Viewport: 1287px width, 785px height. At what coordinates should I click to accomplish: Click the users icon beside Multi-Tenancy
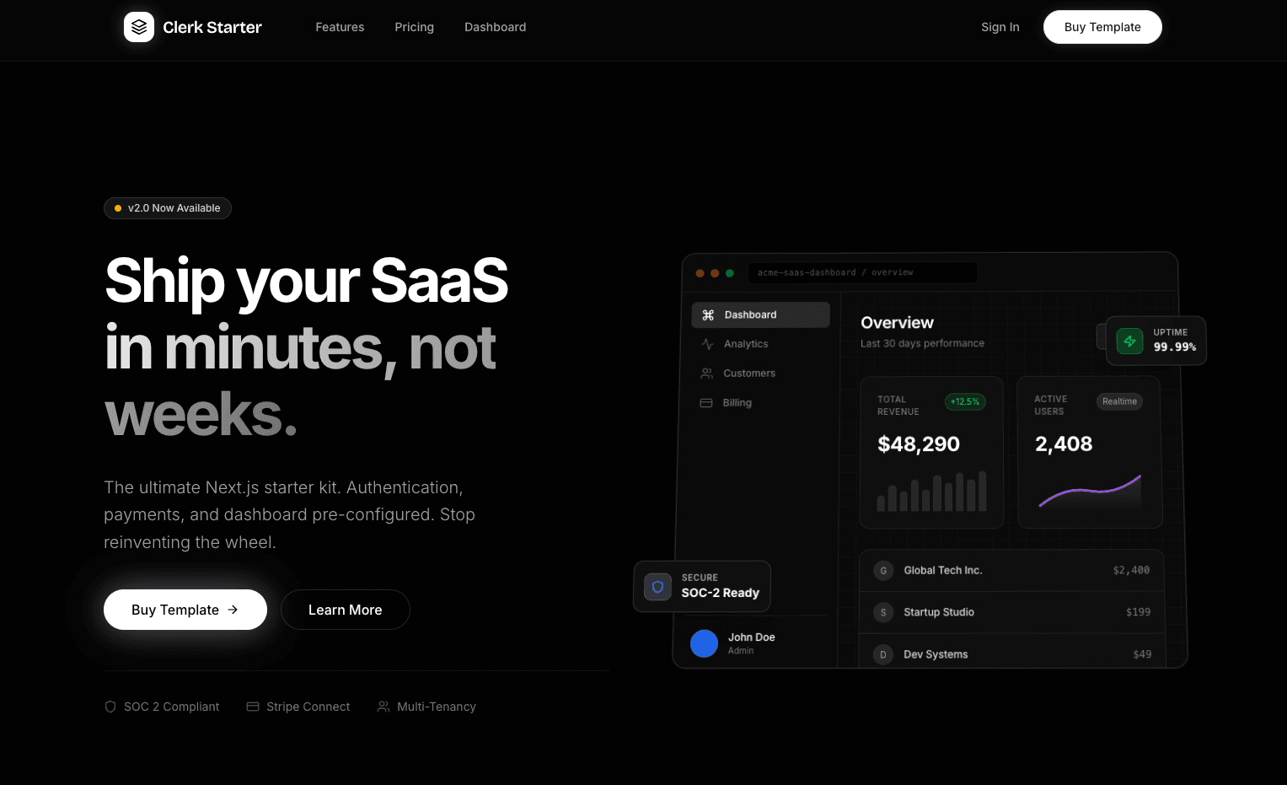point(383,707)
